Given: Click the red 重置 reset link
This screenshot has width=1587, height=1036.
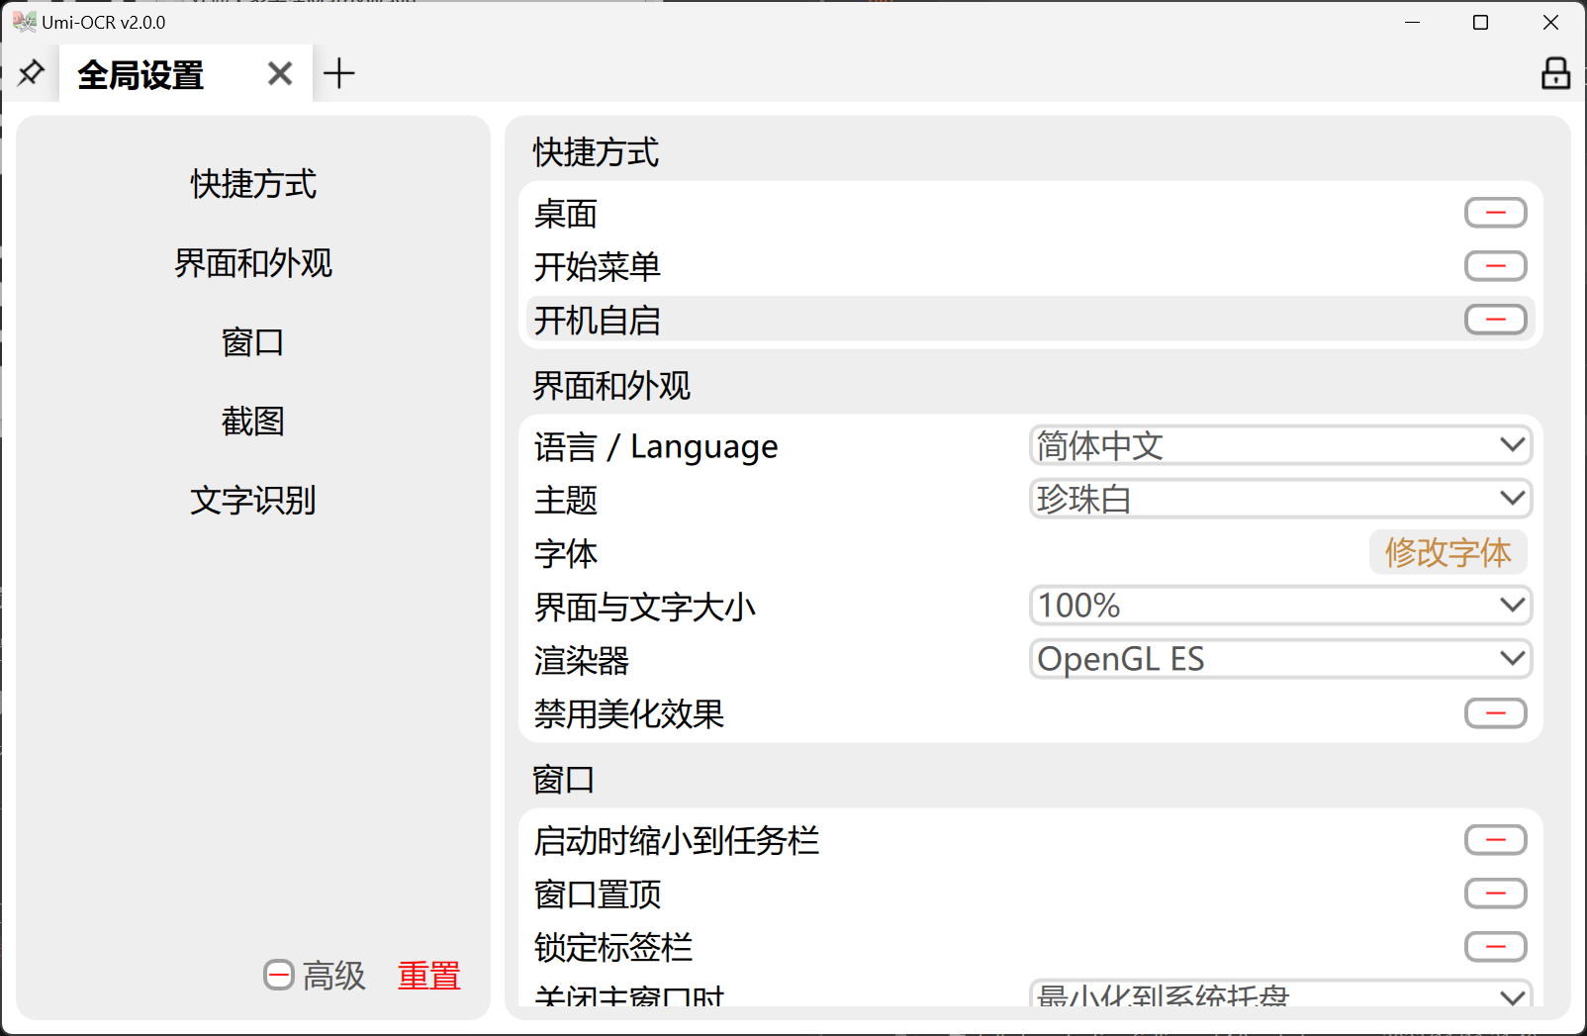Looking at the screenshot, I should [429, 976].
